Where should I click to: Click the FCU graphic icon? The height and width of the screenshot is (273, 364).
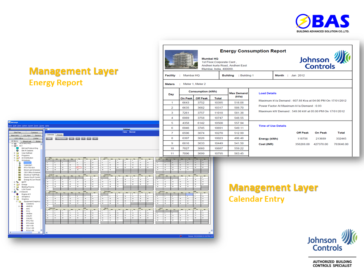pos(22,211)
